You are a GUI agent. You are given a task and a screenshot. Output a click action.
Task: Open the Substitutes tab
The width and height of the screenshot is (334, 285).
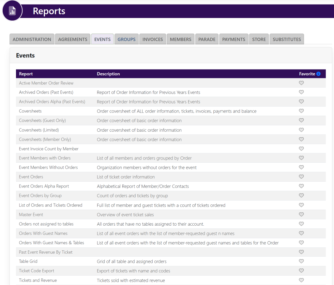coord(287,39)
